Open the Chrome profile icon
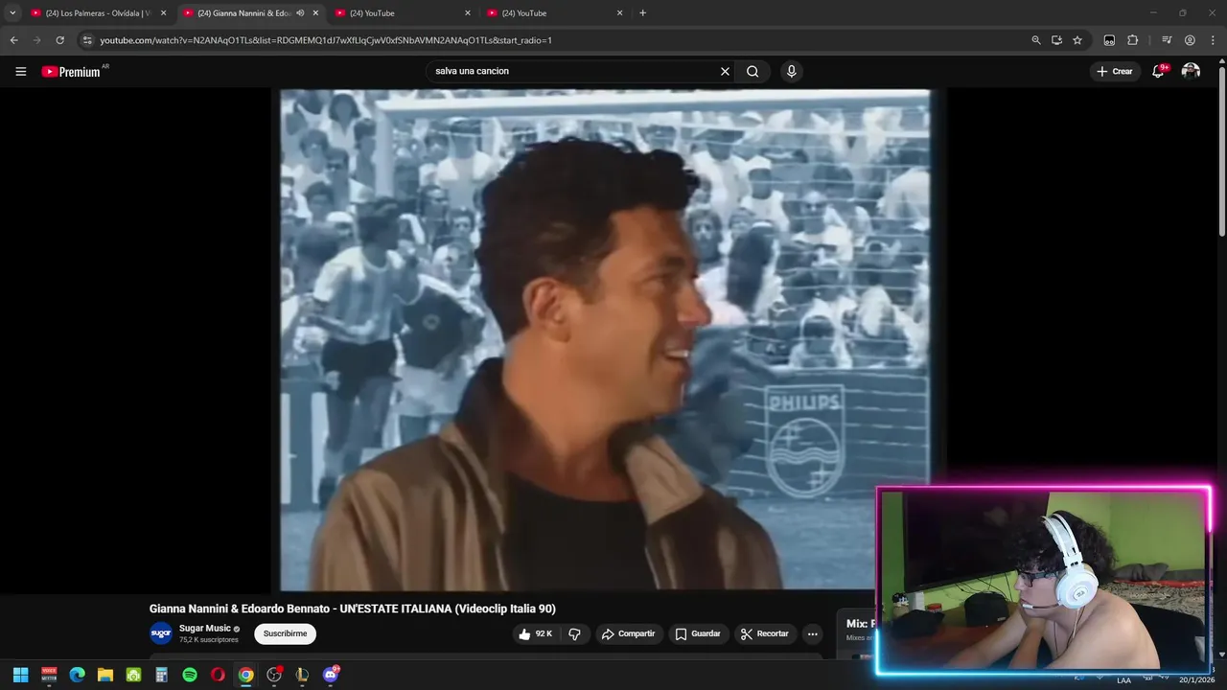 (1190, 40)
